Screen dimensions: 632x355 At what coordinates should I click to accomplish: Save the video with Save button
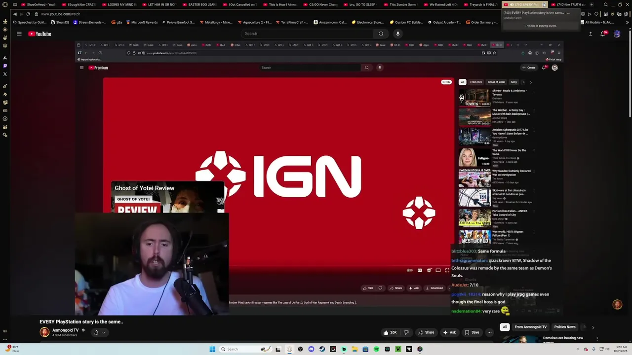pyautogui.click(x=472, y=332)
